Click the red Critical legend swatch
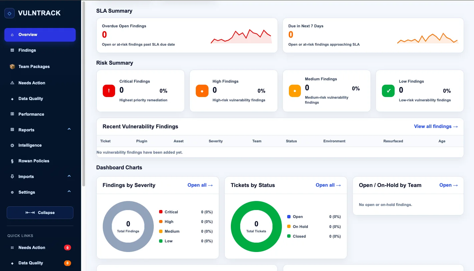Screen dimensions: 474x271 pos(161,212)
